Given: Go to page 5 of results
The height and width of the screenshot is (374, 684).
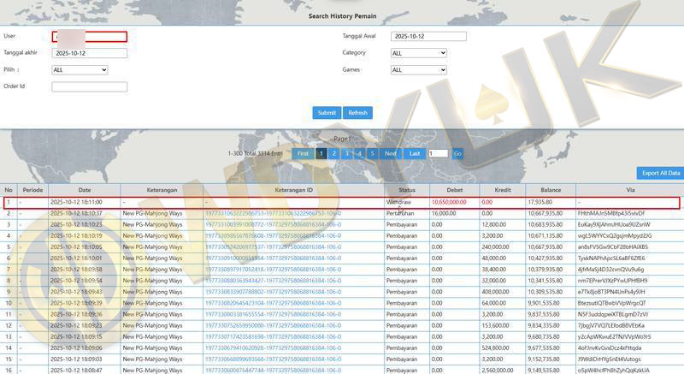Looking at the screenshot, I should (372, 153).
